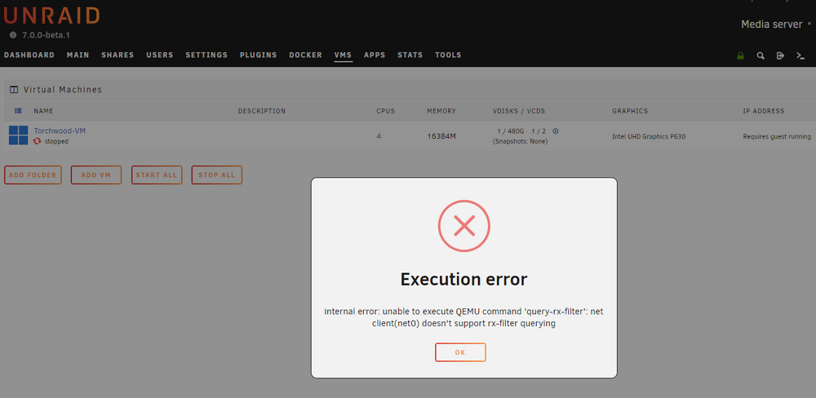Click the query-rx-filter error message
The image size is (816, 398).
(x=463, y=317)
